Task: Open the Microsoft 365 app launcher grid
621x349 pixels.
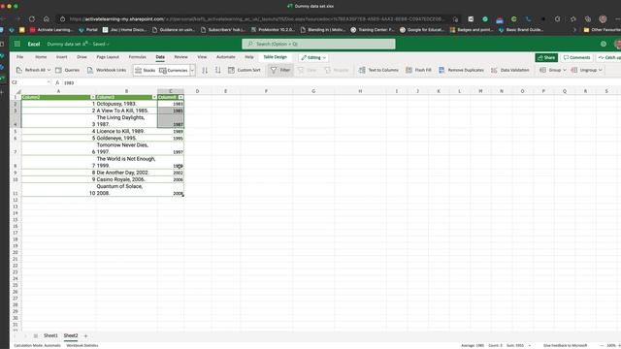Action: click(17, 44)
